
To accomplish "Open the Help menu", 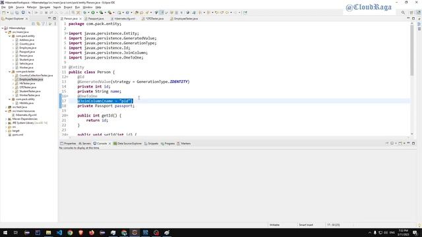I will click(98, 7).
